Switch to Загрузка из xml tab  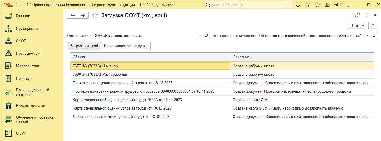click(x=84, y=46)
